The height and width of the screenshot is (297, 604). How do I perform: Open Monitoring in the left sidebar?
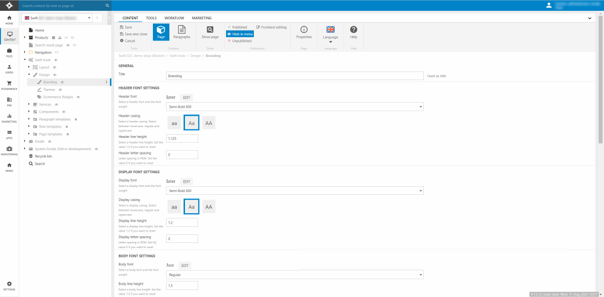(x=9, y=151)
